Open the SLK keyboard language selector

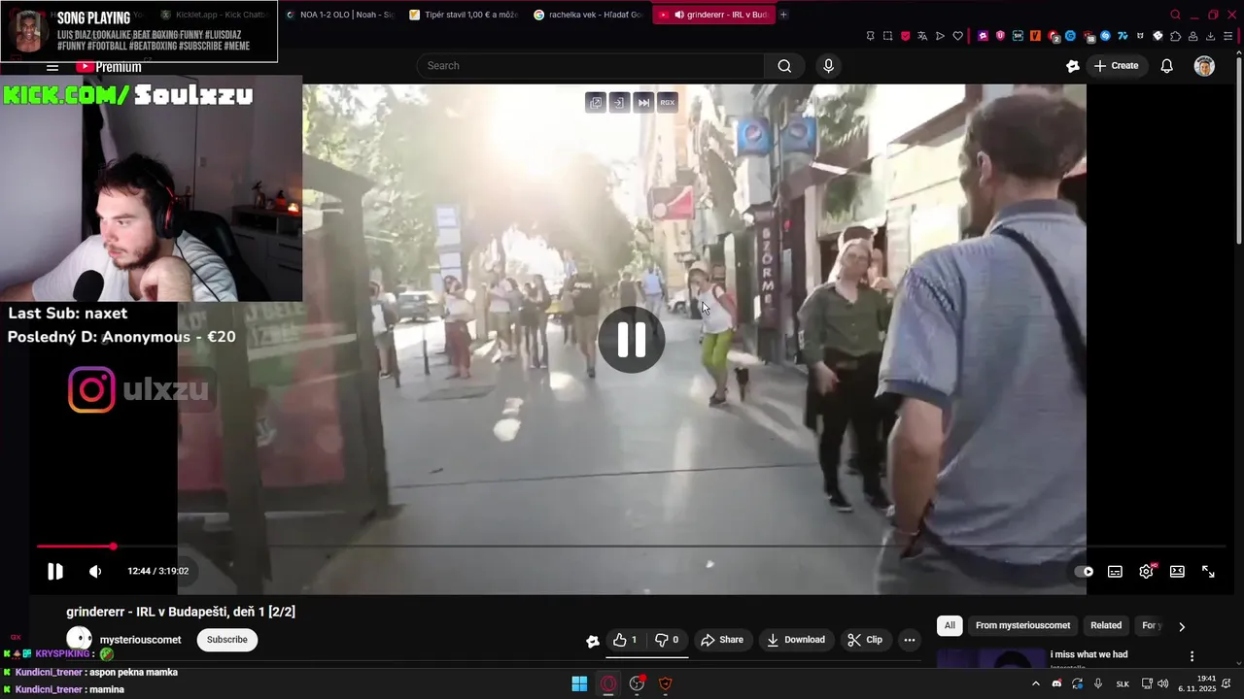click(x=1123, y=683)
